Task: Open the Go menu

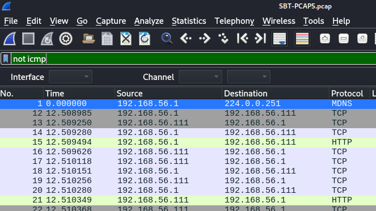Action: [x=82, y=21]
